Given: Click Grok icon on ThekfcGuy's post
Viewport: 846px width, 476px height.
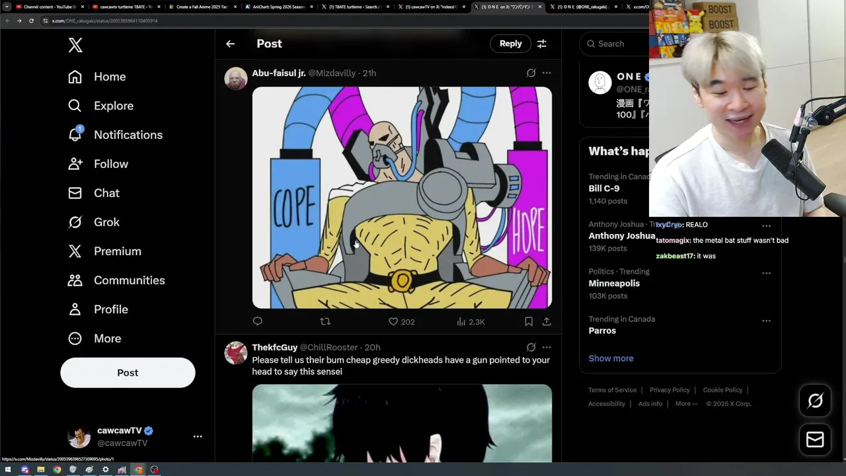Looking at the screenshot, I should click(531, 347).
